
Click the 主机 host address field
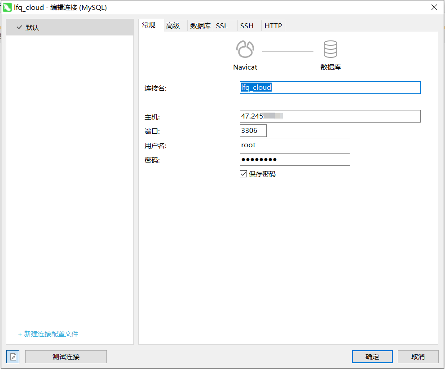tap(330, 116)
